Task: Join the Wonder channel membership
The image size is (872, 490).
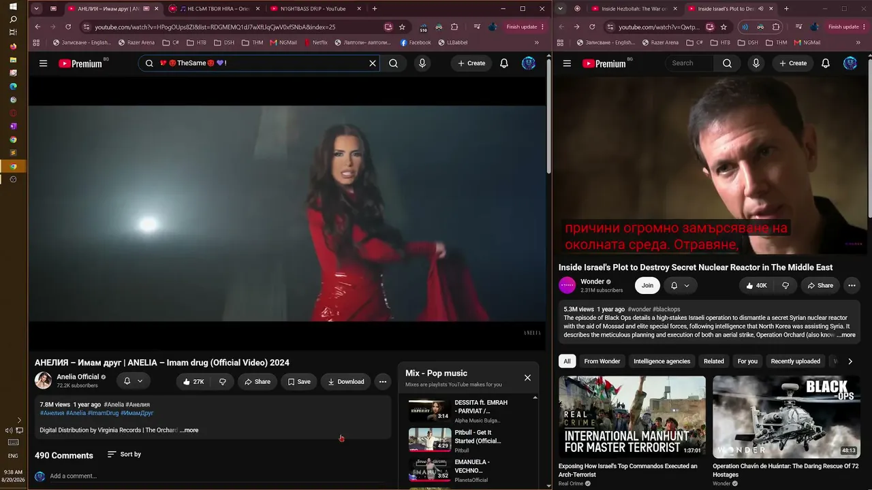Action: pos(647,286)
